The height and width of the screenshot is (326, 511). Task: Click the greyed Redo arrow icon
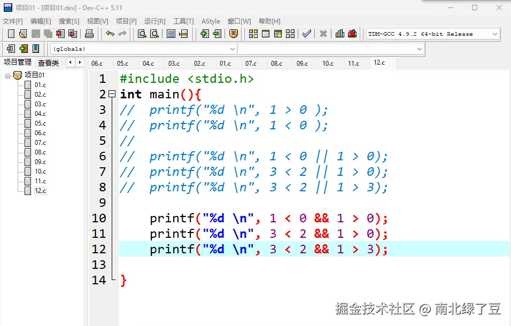pos(122,34)
